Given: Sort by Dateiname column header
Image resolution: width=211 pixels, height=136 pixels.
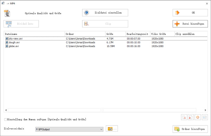Looking at the screenshot, I should click(34, 34).
